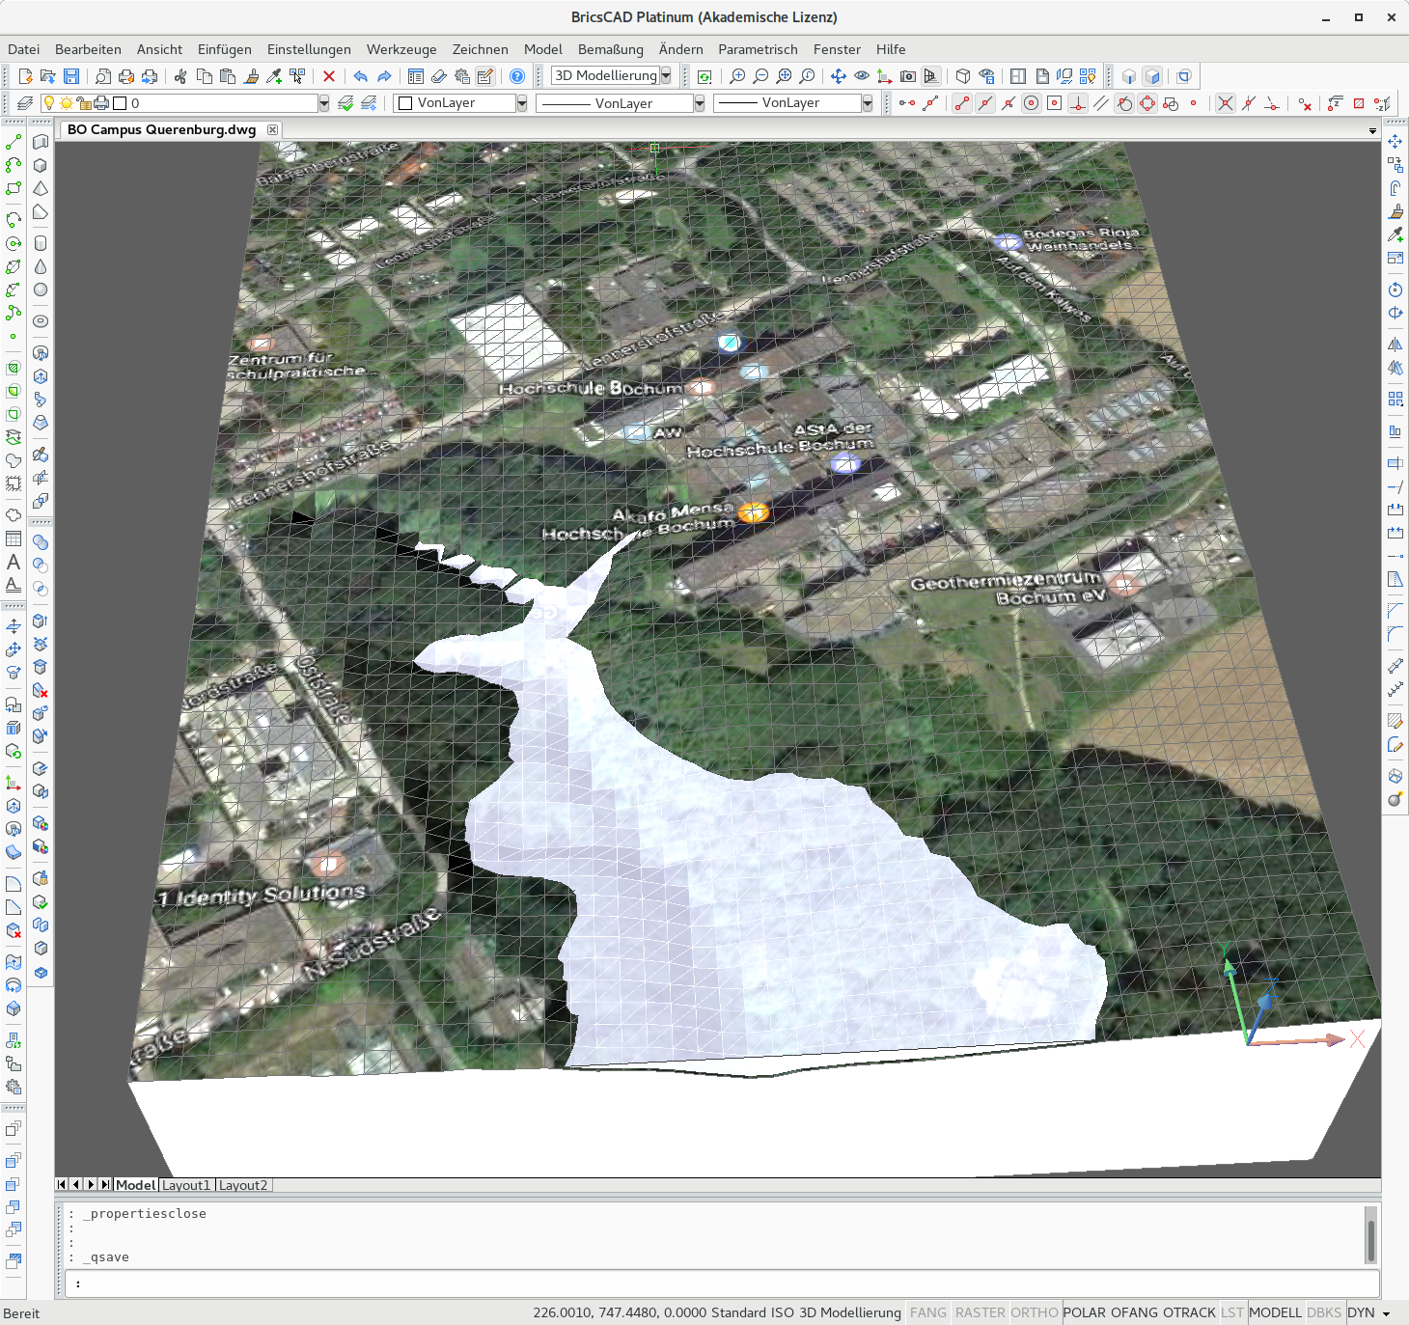The height and width of the screenshot is (1325, 1409).
Task: Disable DYN dynamic input in status bar
Action: [1361, 1312]
